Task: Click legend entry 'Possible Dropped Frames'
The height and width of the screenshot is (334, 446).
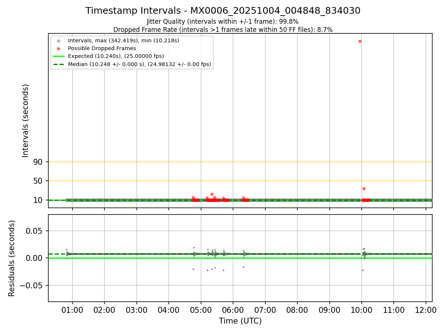Action: coord(102,48)
